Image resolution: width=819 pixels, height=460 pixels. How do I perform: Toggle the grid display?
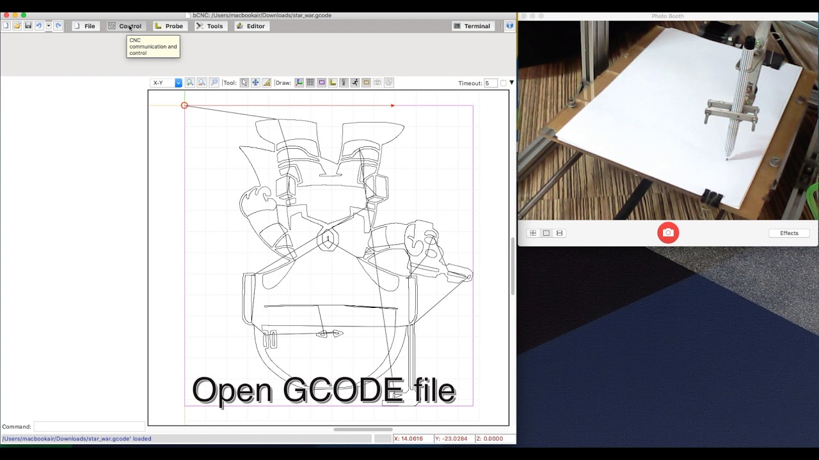[x=310, y=82]
